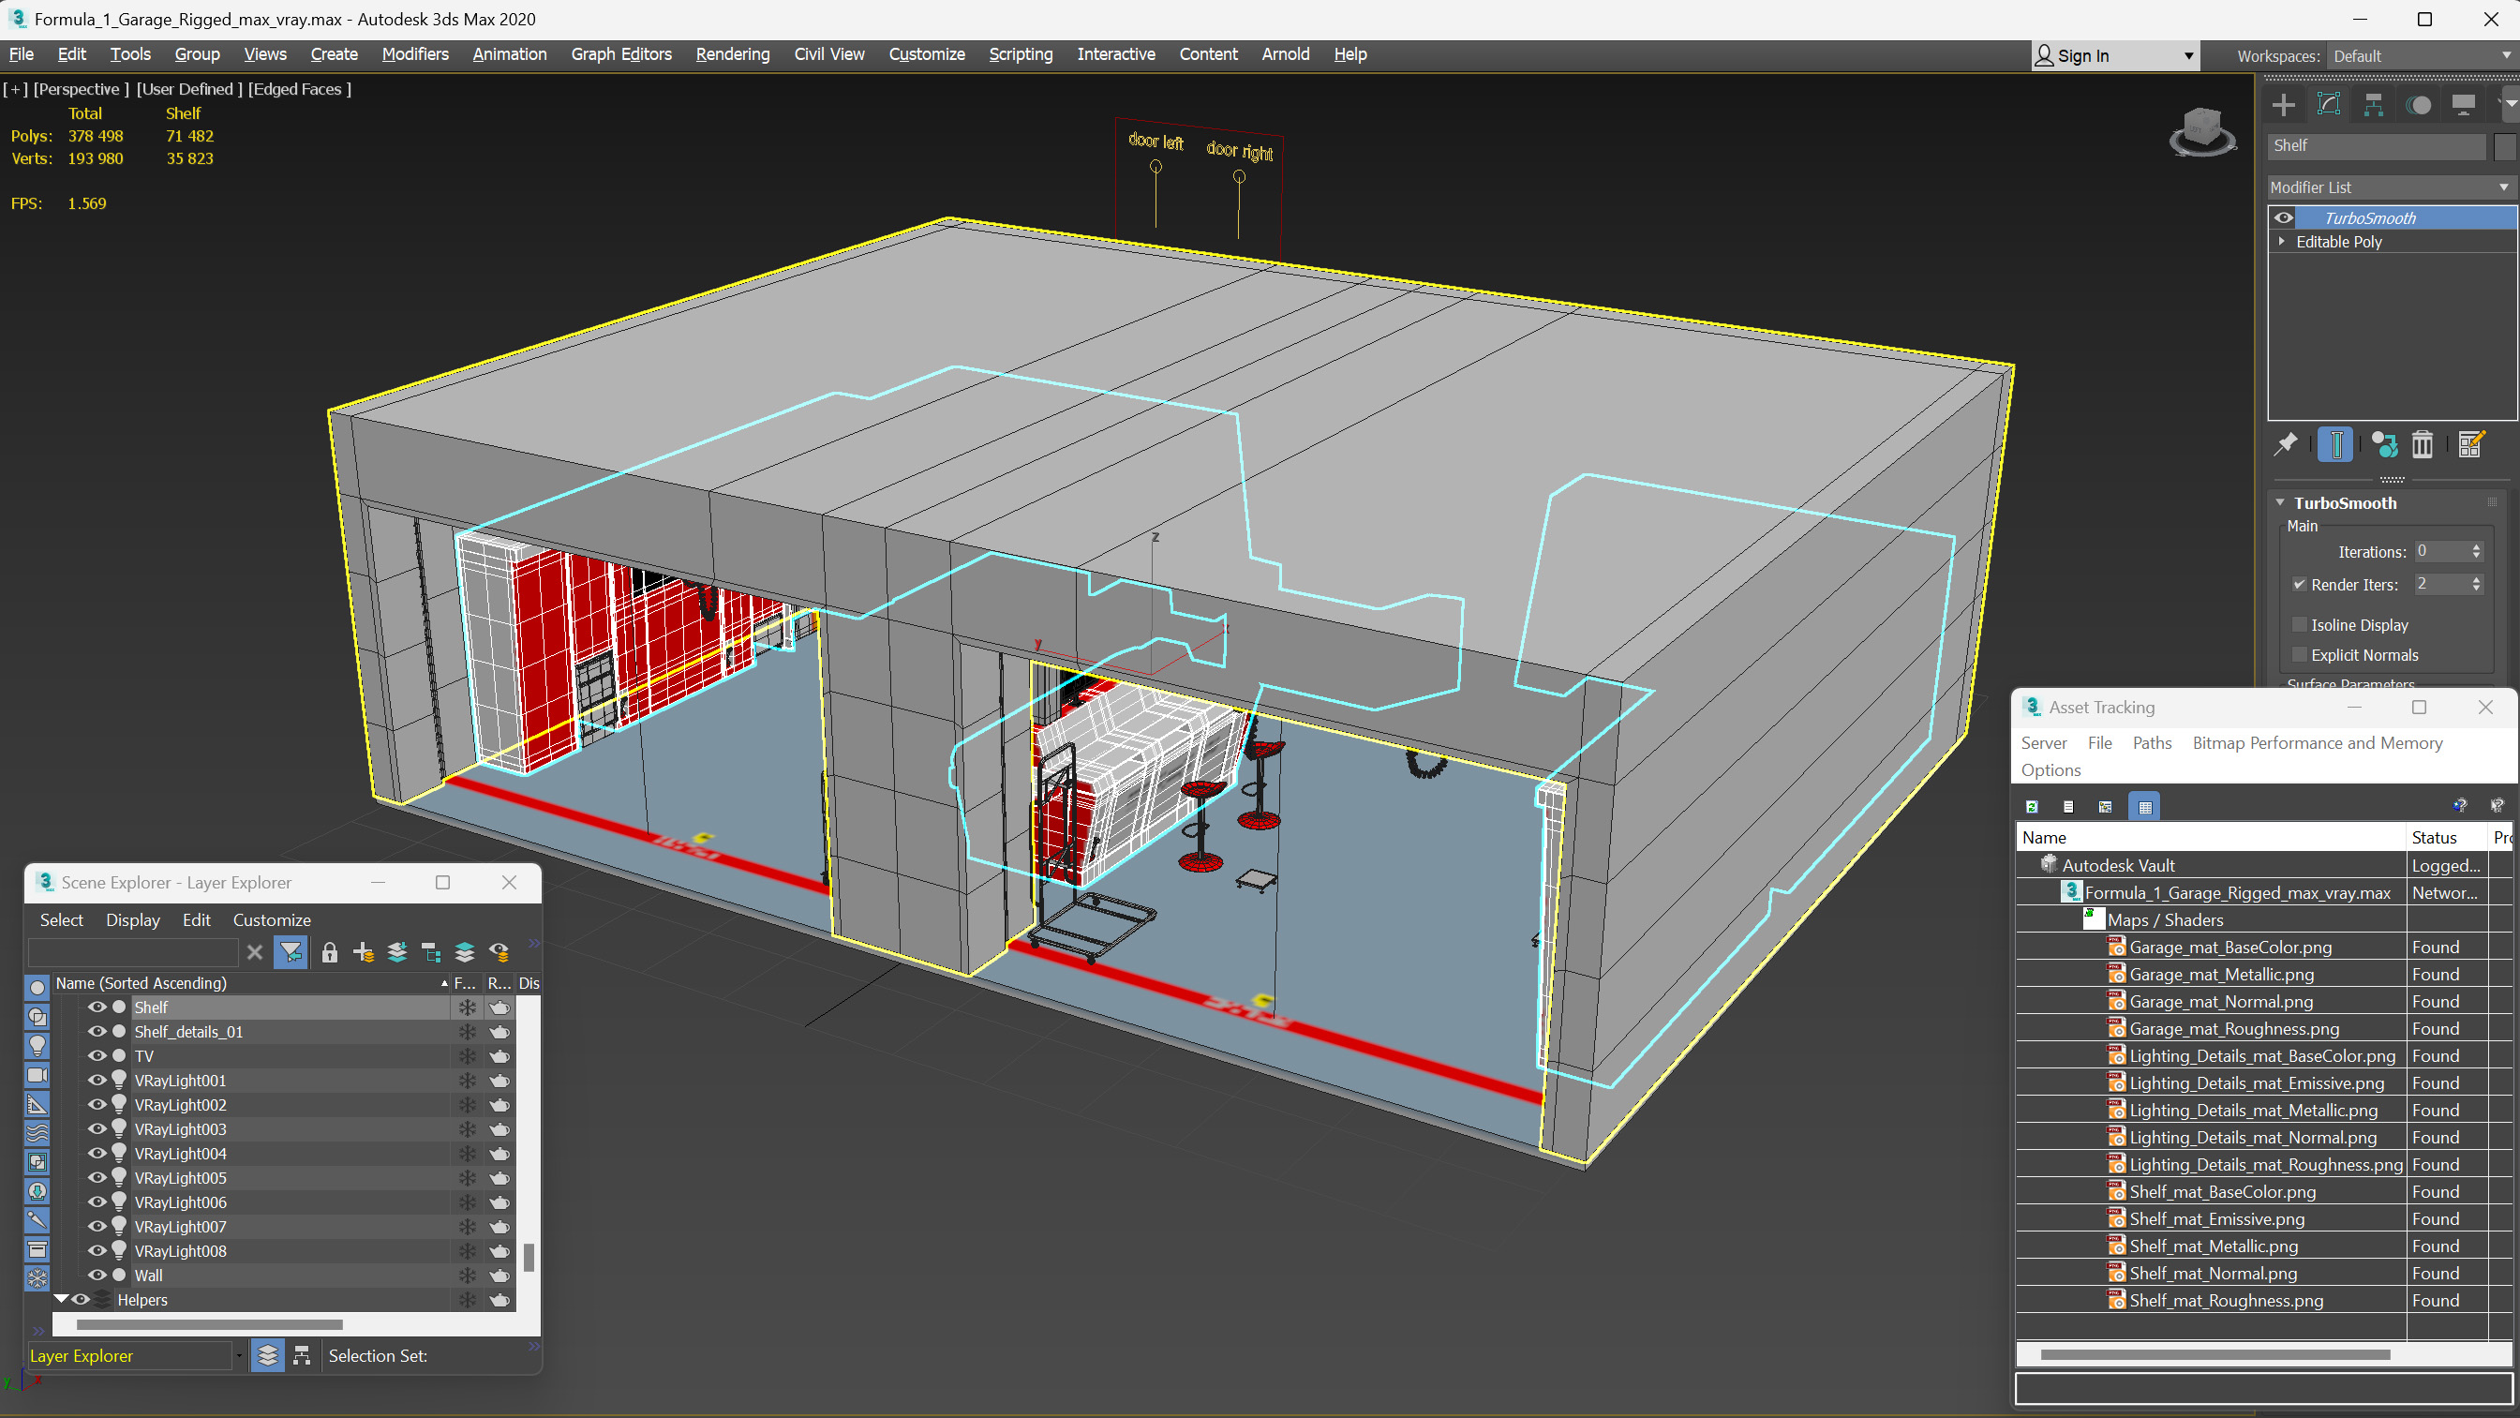Screen dimensions: 2520x1418
Task: Open Configure Modifier Sets icon
Action: [2471, 444]
